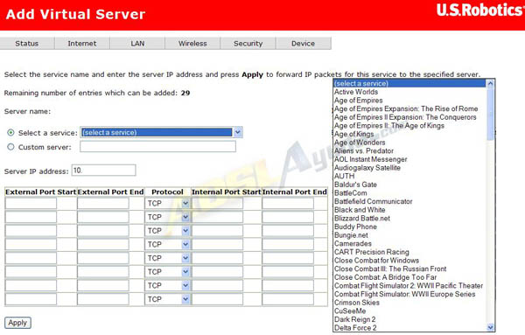Click the service list scroll down arrow

tap(491, 327)
